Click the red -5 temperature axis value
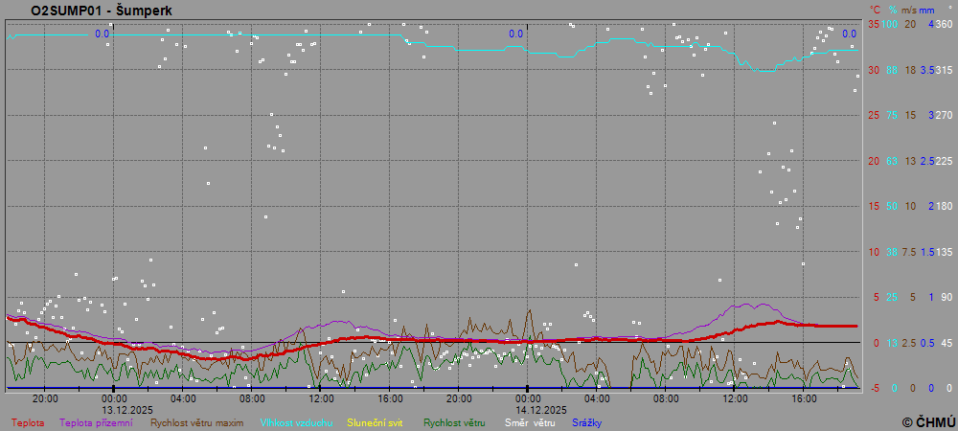The image size is (958, 431). (873, 388)
